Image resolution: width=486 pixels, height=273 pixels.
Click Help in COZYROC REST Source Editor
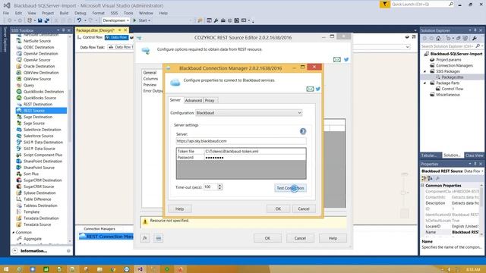333,238
